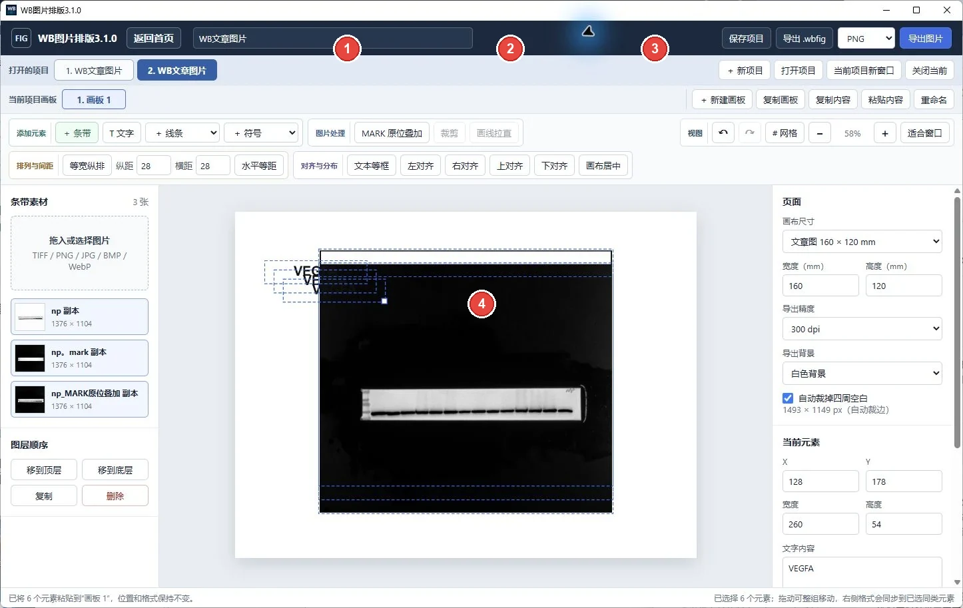This screenshot has width=963, height=608.
Task: Click 等宽纵排 arrangement button
Action: 87,166
